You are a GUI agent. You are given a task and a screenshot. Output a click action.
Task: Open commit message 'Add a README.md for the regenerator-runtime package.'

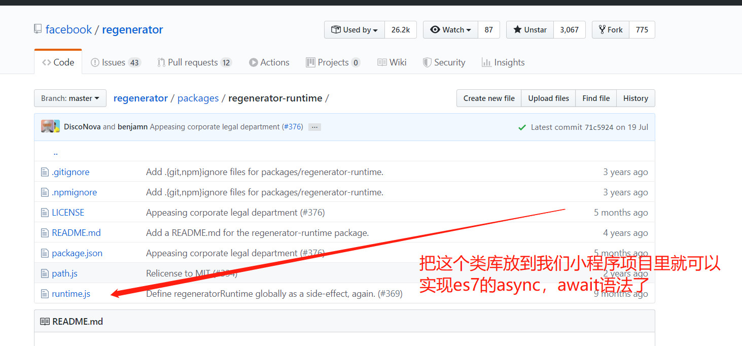click(257, 233)
